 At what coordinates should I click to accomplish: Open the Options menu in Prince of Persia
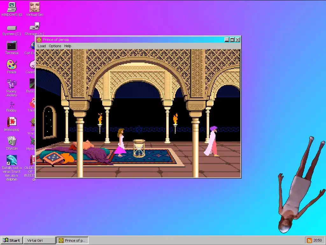click(x=55, y=46)
